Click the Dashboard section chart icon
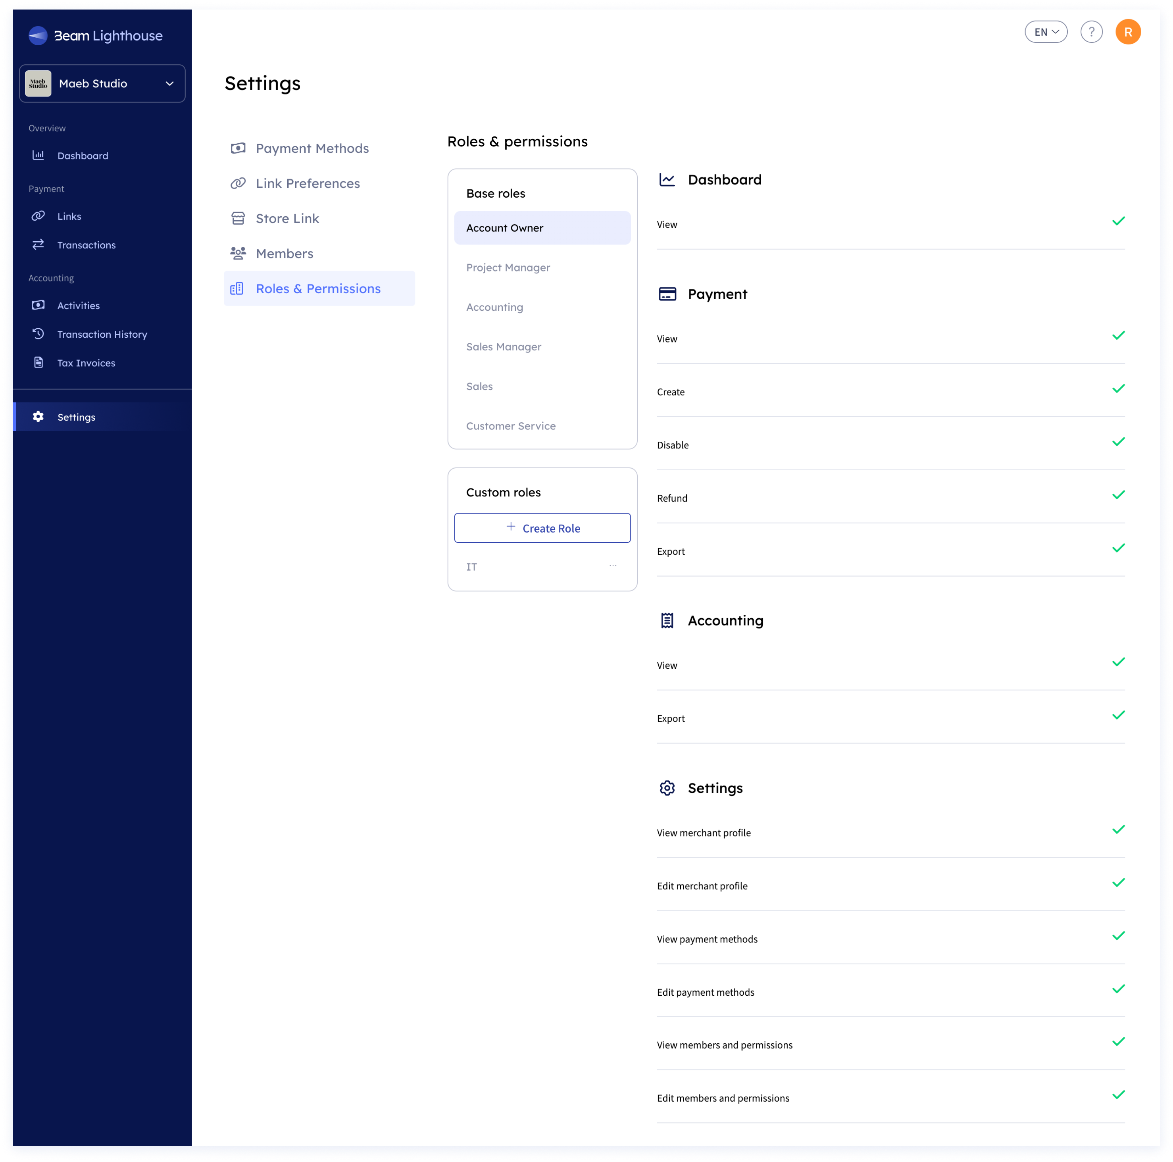Screen dimensions: 1173x1162 coord(667,180)
